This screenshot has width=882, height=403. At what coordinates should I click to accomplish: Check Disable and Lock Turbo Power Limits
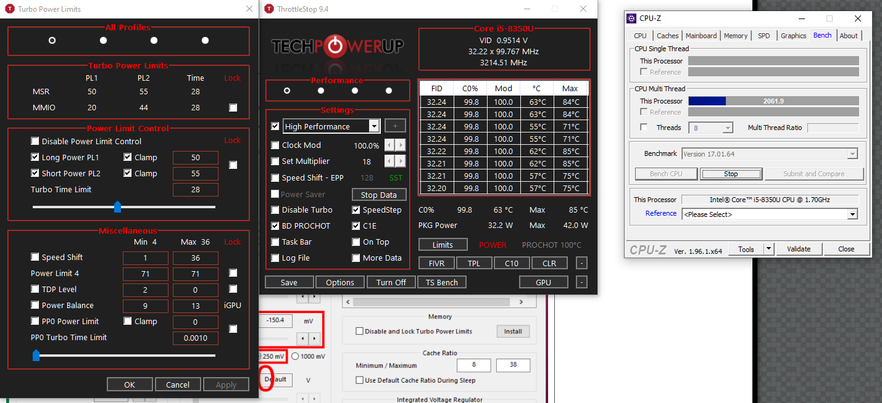tap(360, 331)
